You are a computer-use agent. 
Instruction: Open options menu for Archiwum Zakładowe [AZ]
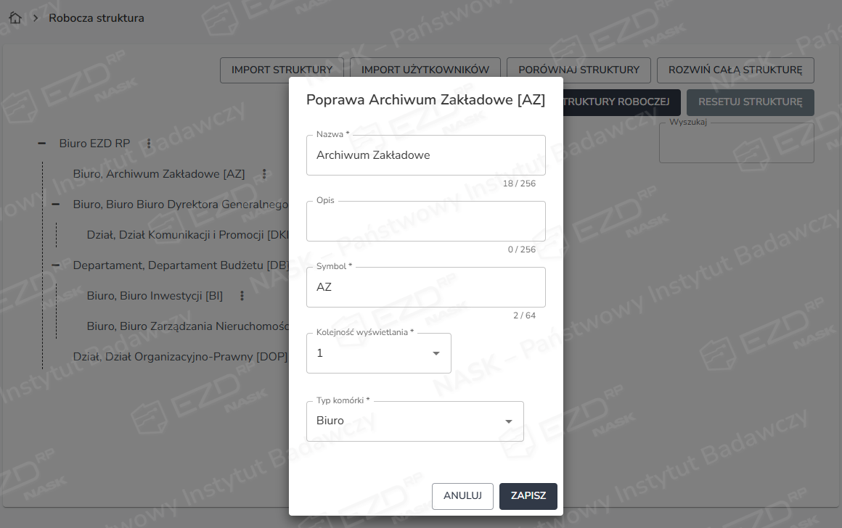[x=264, y=174]
